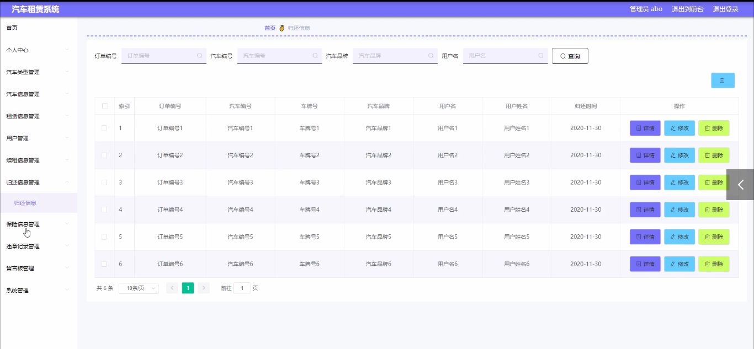The image size is (754, 349).
Task: Click 修改 for 订单编号1
Action: click(x=679, y=128)
